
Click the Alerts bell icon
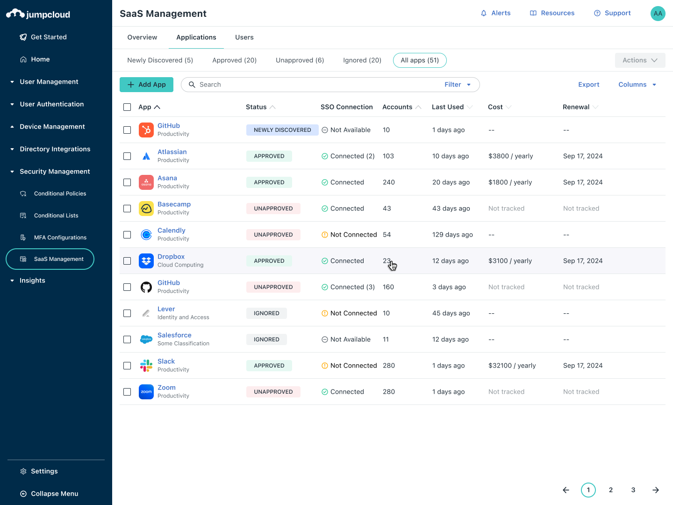pyautogui.click(x=484, y=13)
